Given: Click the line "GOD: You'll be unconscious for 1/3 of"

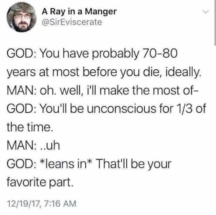Looking at the screenshot, I should pyautogui.click(x=106, y=110).
